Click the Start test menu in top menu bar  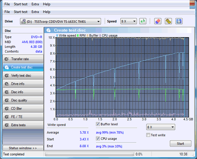click(21, 4)
